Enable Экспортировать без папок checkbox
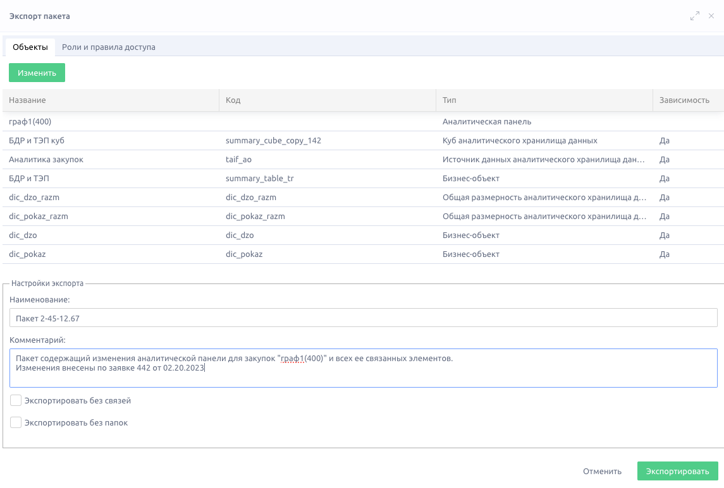The width and height of the screenshot is (724, 488). tap(16, 422)
